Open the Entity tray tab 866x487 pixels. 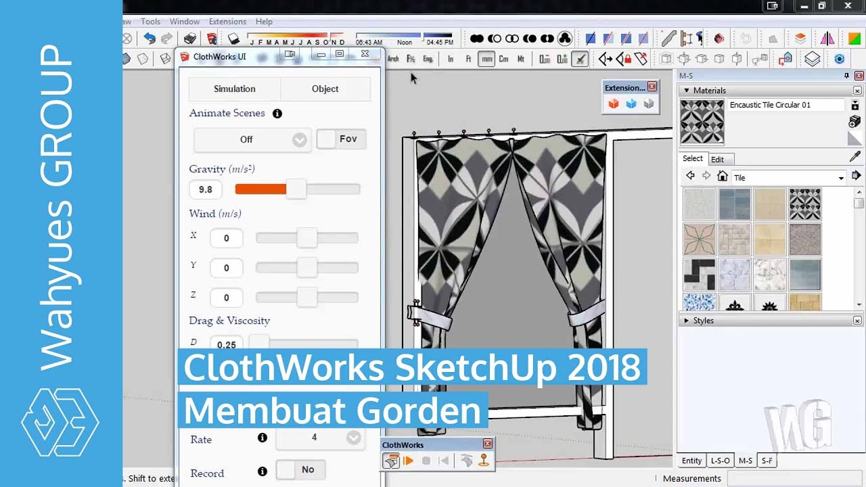pyautogui.click(x=691, y=461)
